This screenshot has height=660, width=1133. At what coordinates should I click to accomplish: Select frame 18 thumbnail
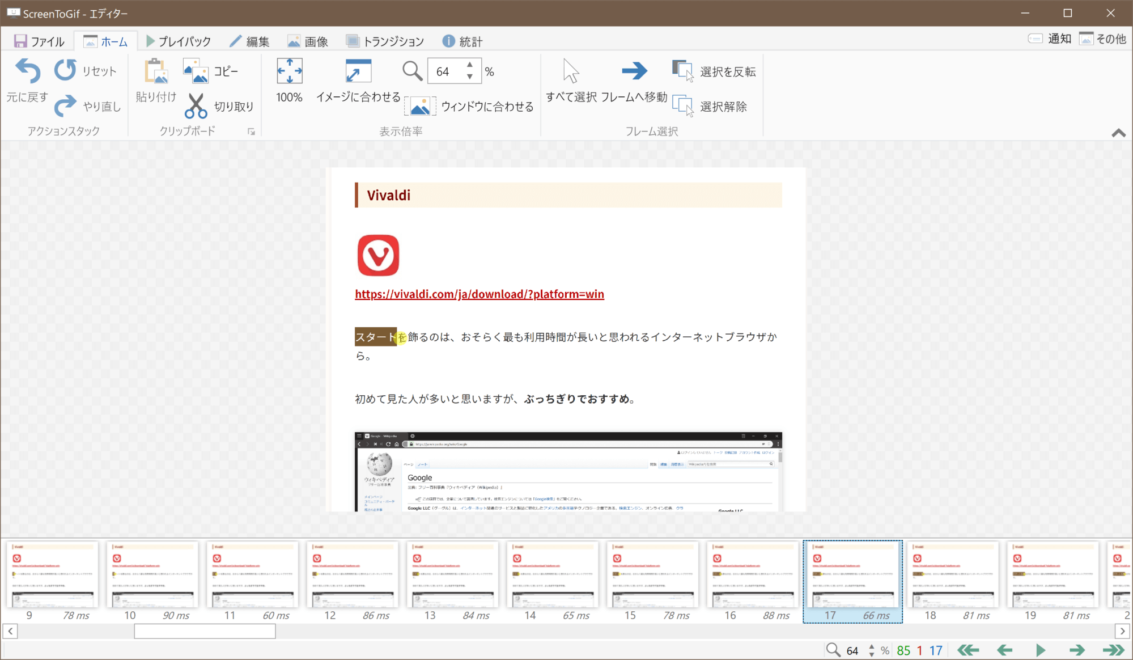(x=953, y=581)
